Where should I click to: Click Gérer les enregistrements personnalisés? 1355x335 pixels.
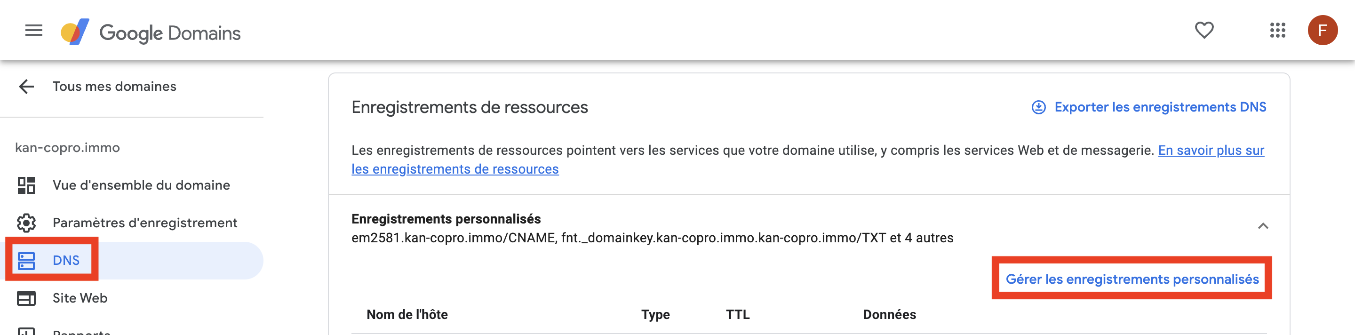(1132, 279)
